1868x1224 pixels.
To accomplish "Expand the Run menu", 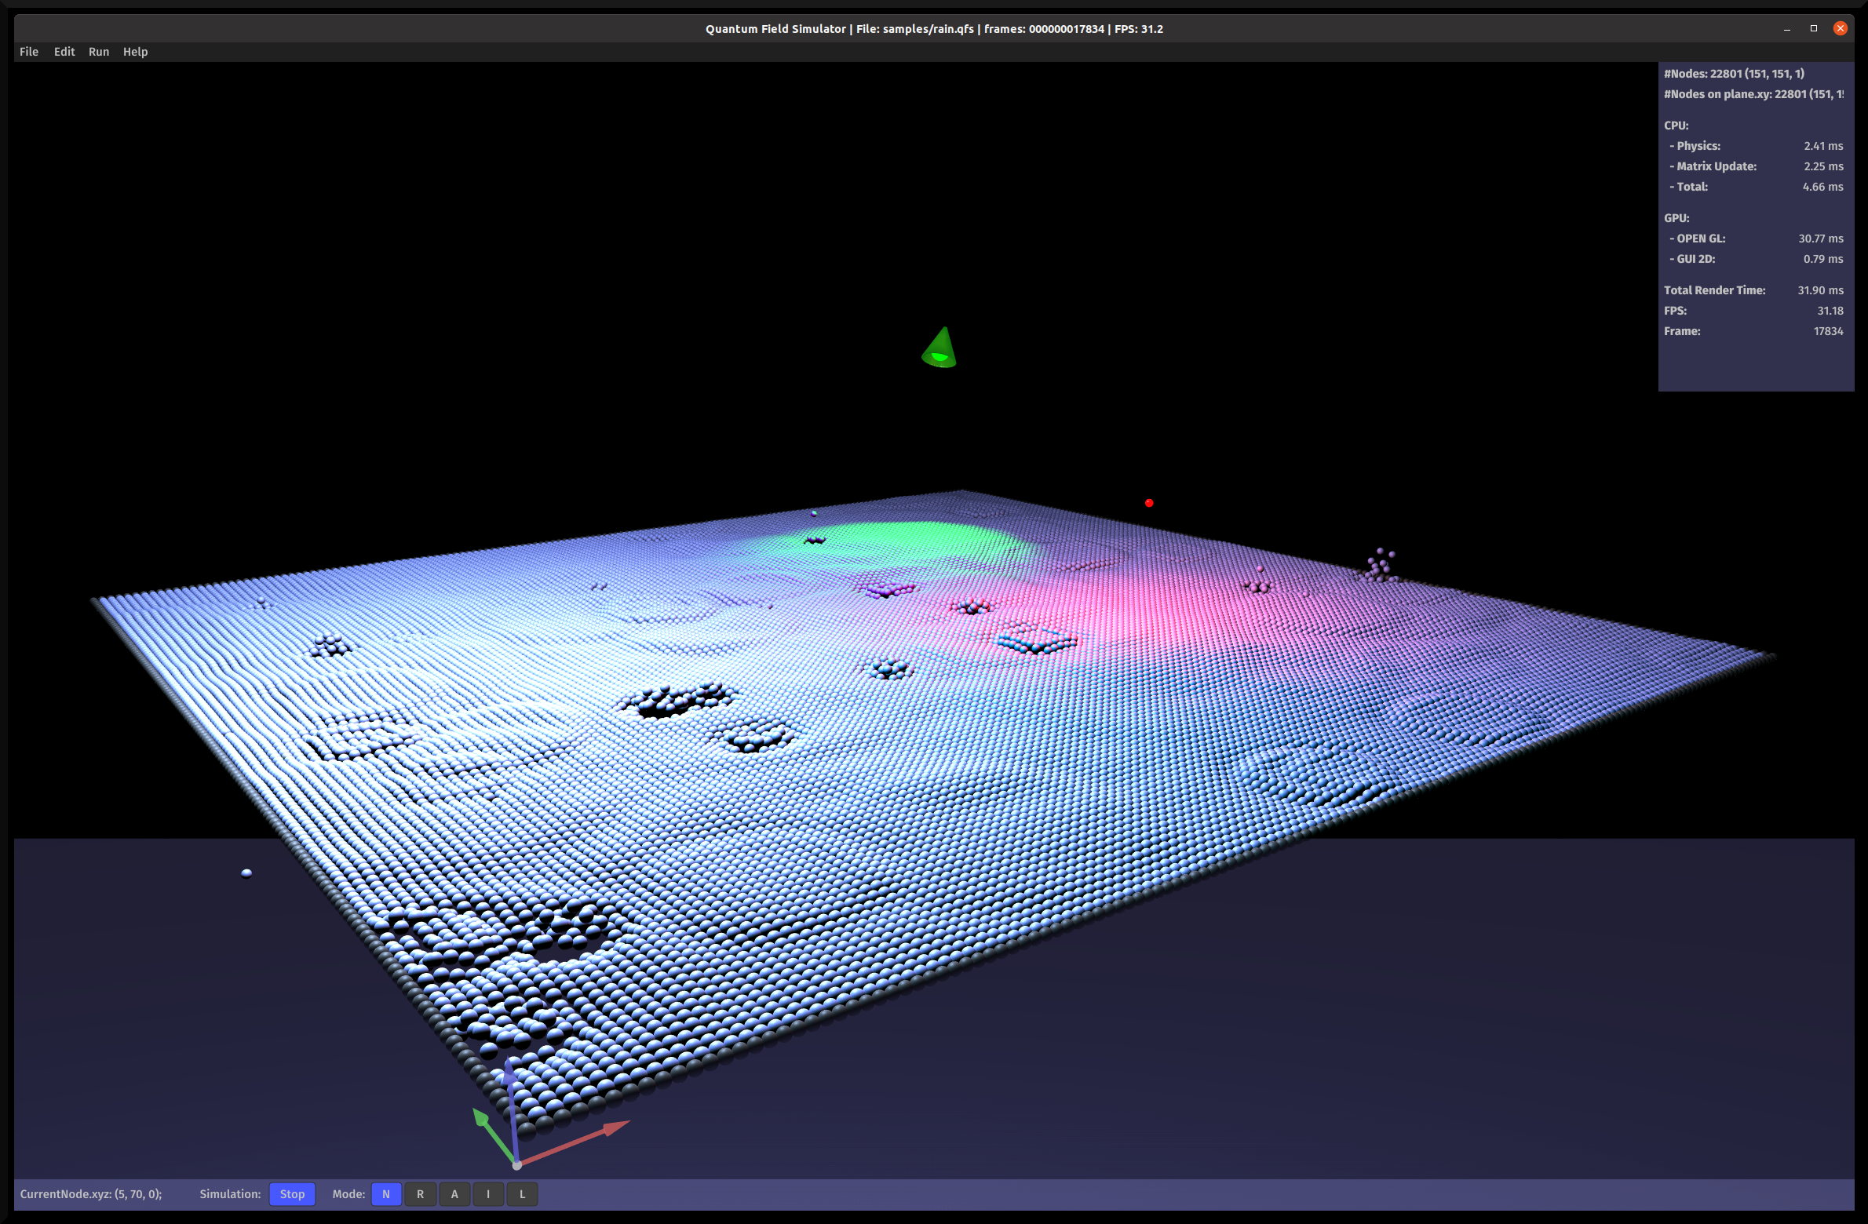I will pyautogui.click(x=99, y=52).
